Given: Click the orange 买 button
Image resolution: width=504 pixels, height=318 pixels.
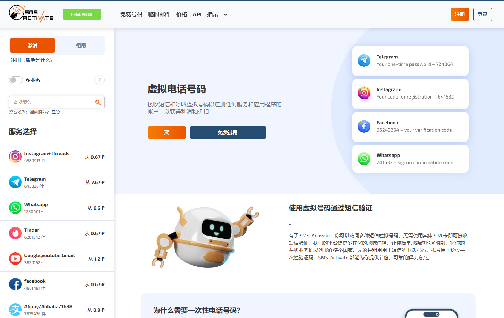Looking at the screenshot, I should pos(167,132).
